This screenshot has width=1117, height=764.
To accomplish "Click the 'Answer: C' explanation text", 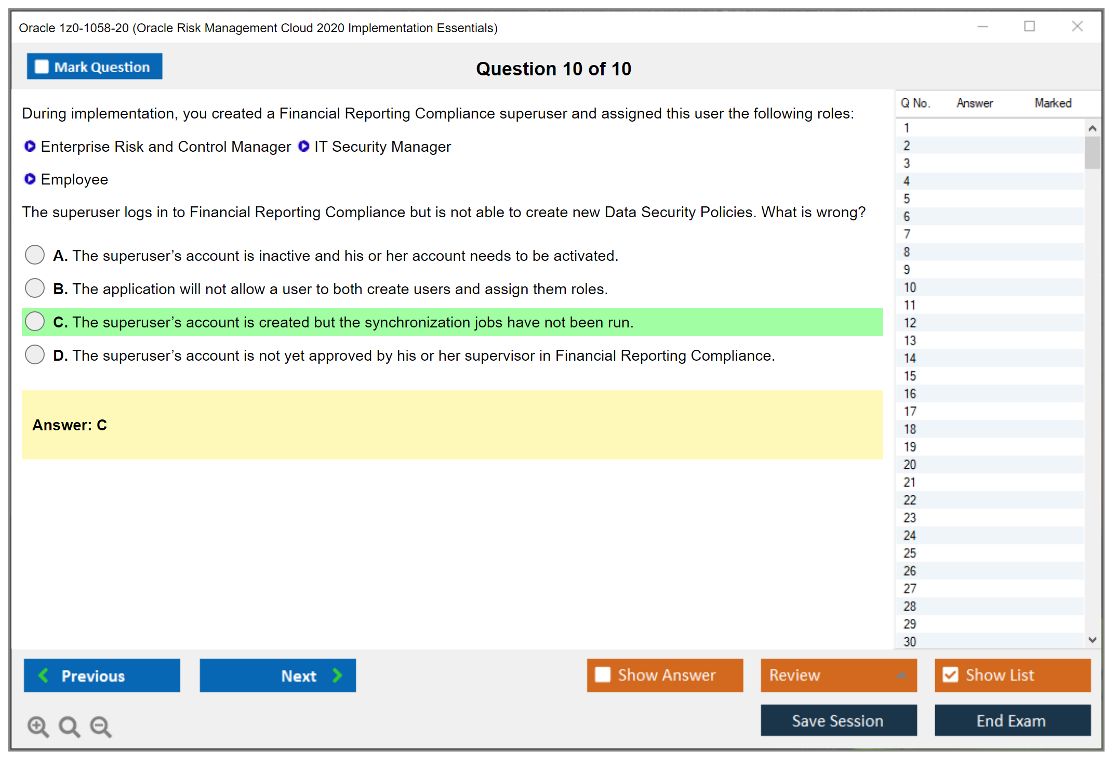I will (x=70, y=425).
